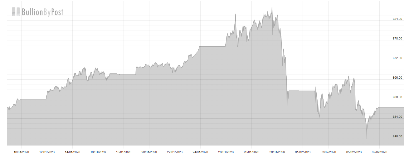Viewport: 409px width, 156px height.
Task: Click the lowest price trough on the chart
Action: point(367,138)
